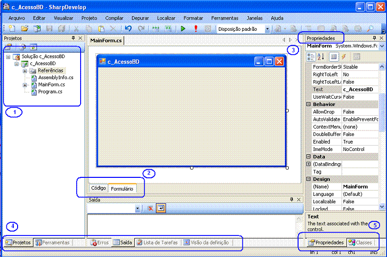Screen dimensions: 387x257
Task: Open the Disposição padrão layout dropdown
Action: pyautogui.click(x=267, y=29)
